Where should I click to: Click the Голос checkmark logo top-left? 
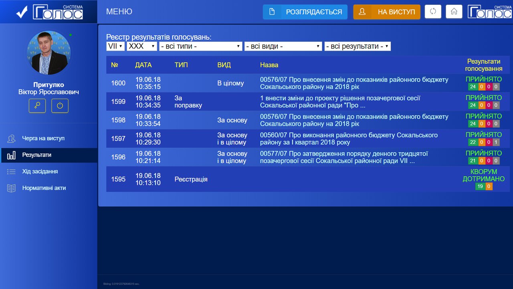49,12
